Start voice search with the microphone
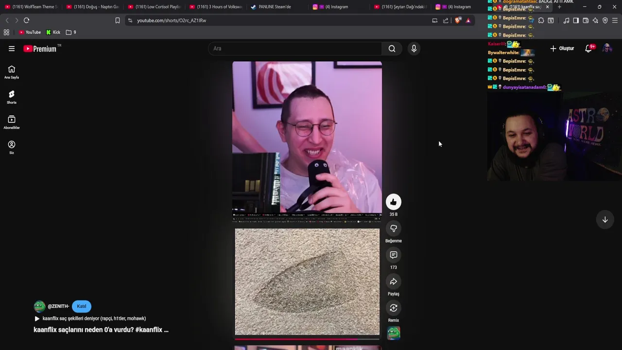 point(414,49)
